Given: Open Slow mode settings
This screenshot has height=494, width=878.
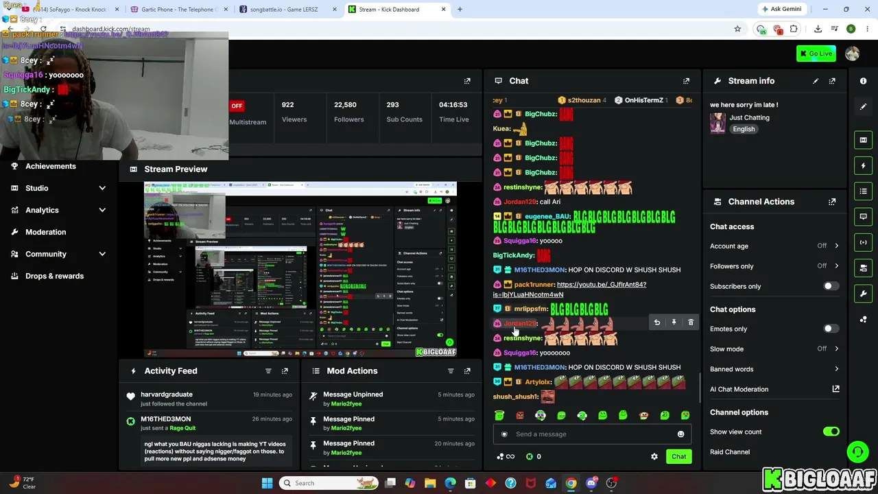Looking at the screenshot, I should click(x=774, y=349).
